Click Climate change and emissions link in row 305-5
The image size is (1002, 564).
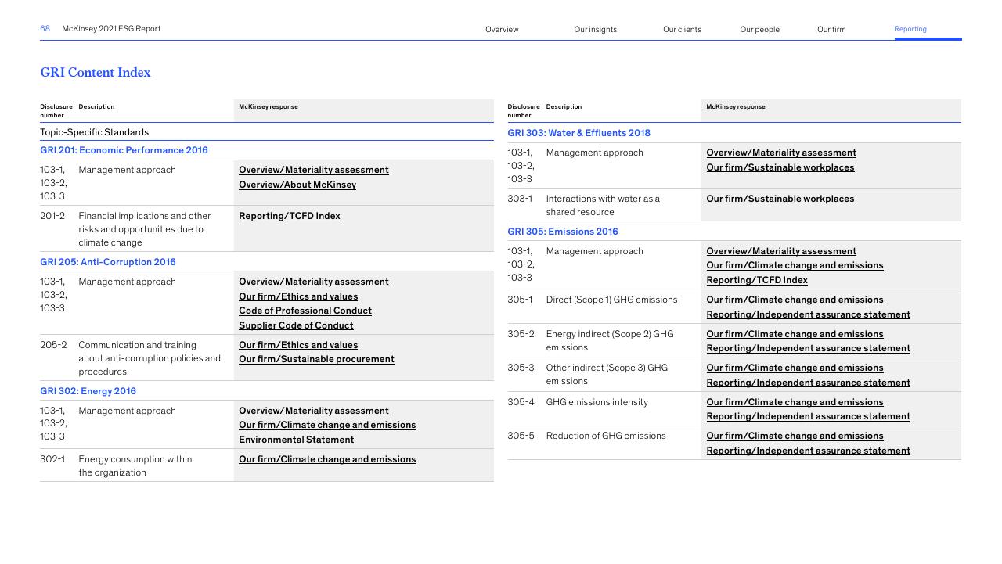click(x=795, y=436)
